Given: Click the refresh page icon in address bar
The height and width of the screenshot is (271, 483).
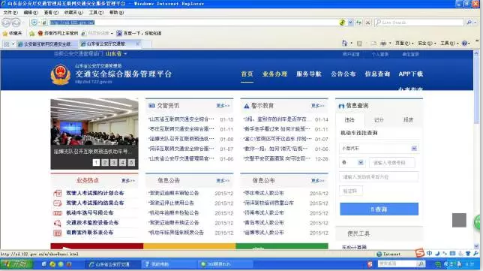Looking at the screenshot, I should coord(358,23).
